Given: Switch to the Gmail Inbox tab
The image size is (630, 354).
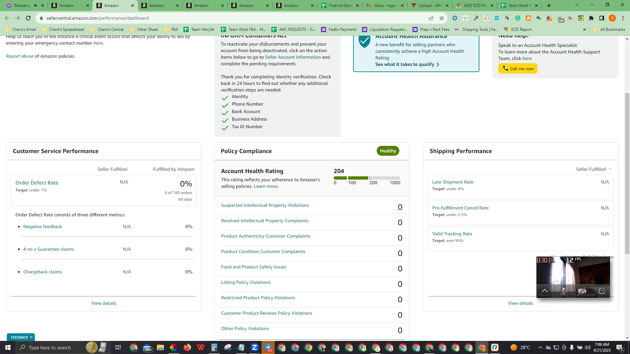Looking at the screenshot, I should pos(385,6).
